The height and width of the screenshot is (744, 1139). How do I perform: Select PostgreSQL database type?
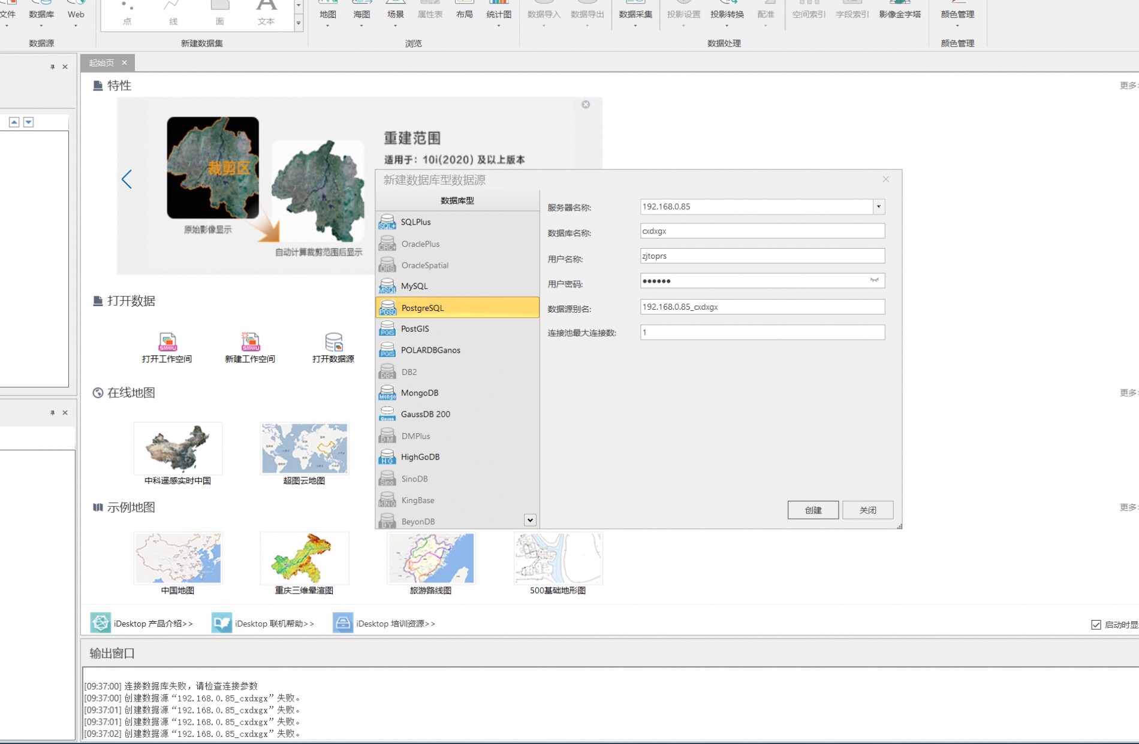tap(457, 308)
